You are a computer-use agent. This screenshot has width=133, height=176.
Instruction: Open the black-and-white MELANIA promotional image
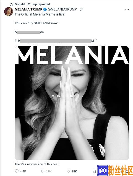coord(72,103)
